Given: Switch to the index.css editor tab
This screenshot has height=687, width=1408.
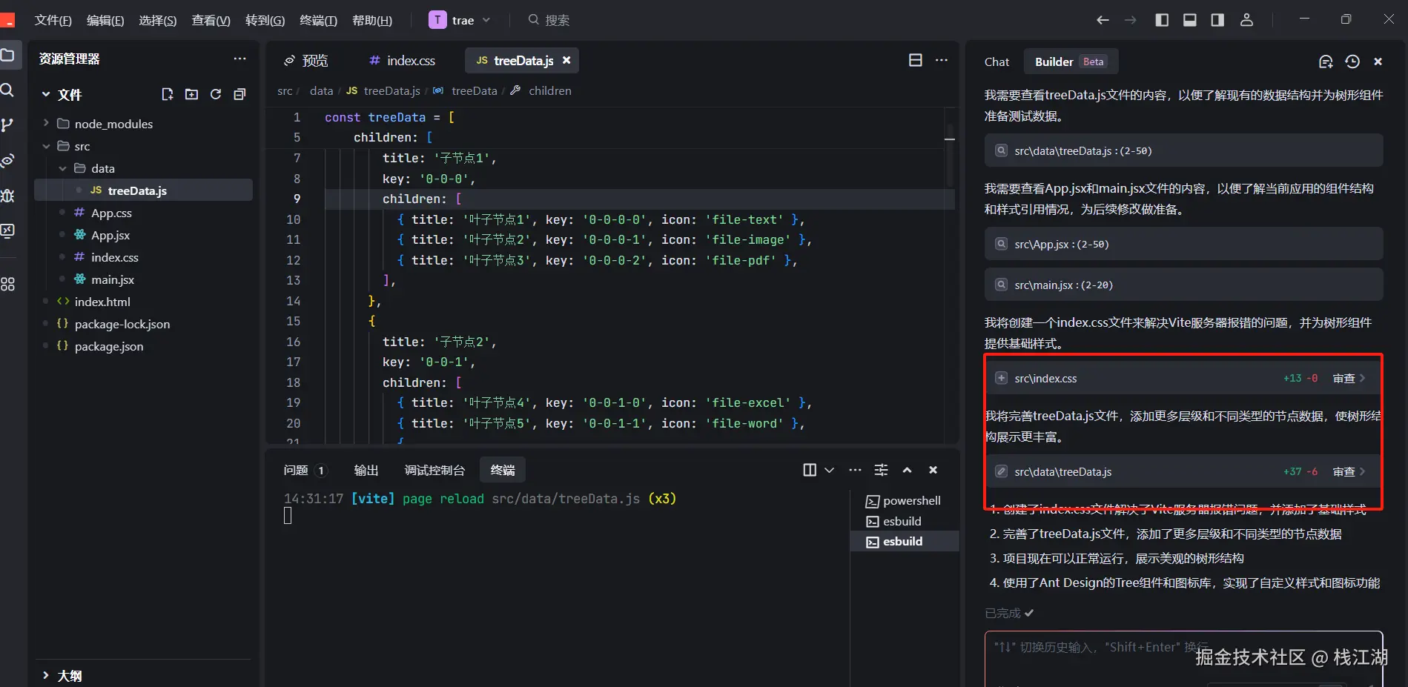Looking at the screenshot, I should coord(403,60).
